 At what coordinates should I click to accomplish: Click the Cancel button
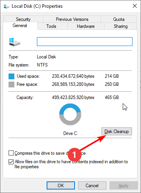coord(92,186)
